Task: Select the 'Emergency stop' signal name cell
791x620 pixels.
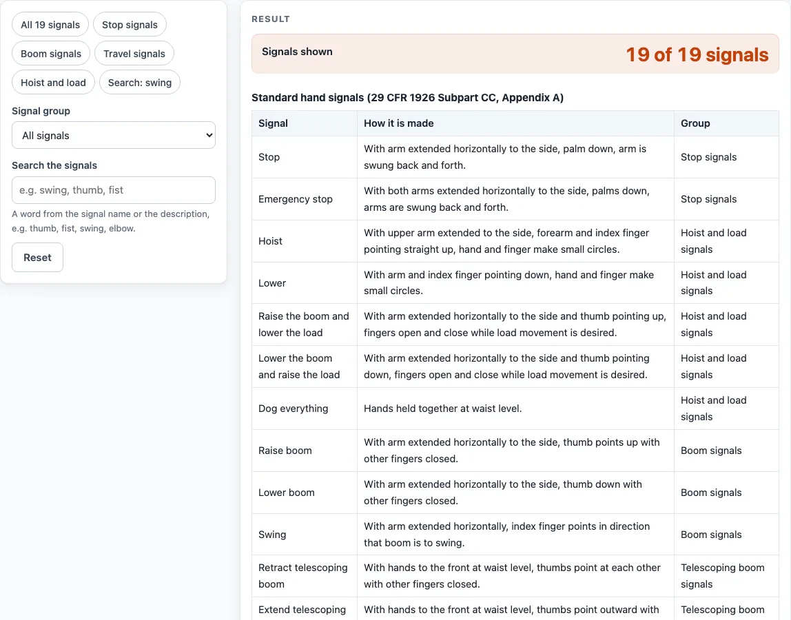Action: (305, 199)
